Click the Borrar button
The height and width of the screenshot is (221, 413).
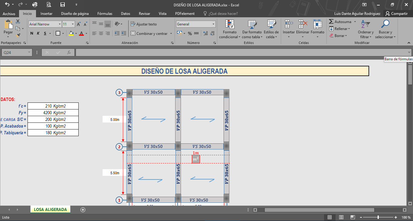(x=338, y=35)
